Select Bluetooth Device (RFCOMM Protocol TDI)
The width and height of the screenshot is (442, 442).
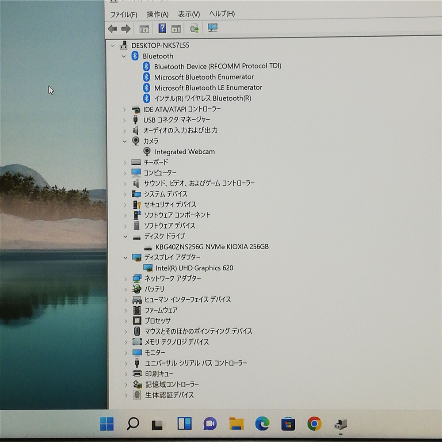(217, 66)
